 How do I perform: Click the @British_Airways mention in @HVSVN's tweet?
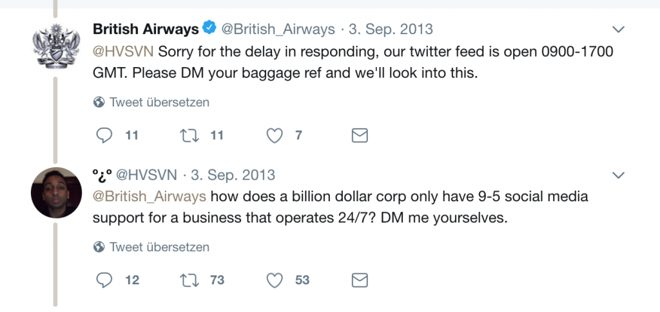[x=150, y=196]
